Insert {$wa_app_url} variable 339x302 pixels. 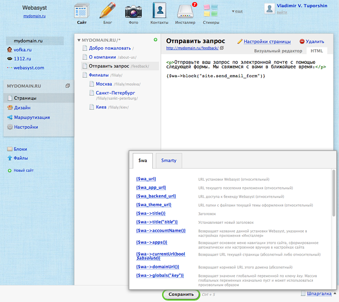[151, 188]
